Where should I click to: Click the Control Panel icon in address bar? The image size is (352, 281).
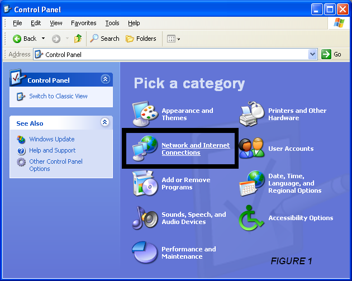coord(39,54)
